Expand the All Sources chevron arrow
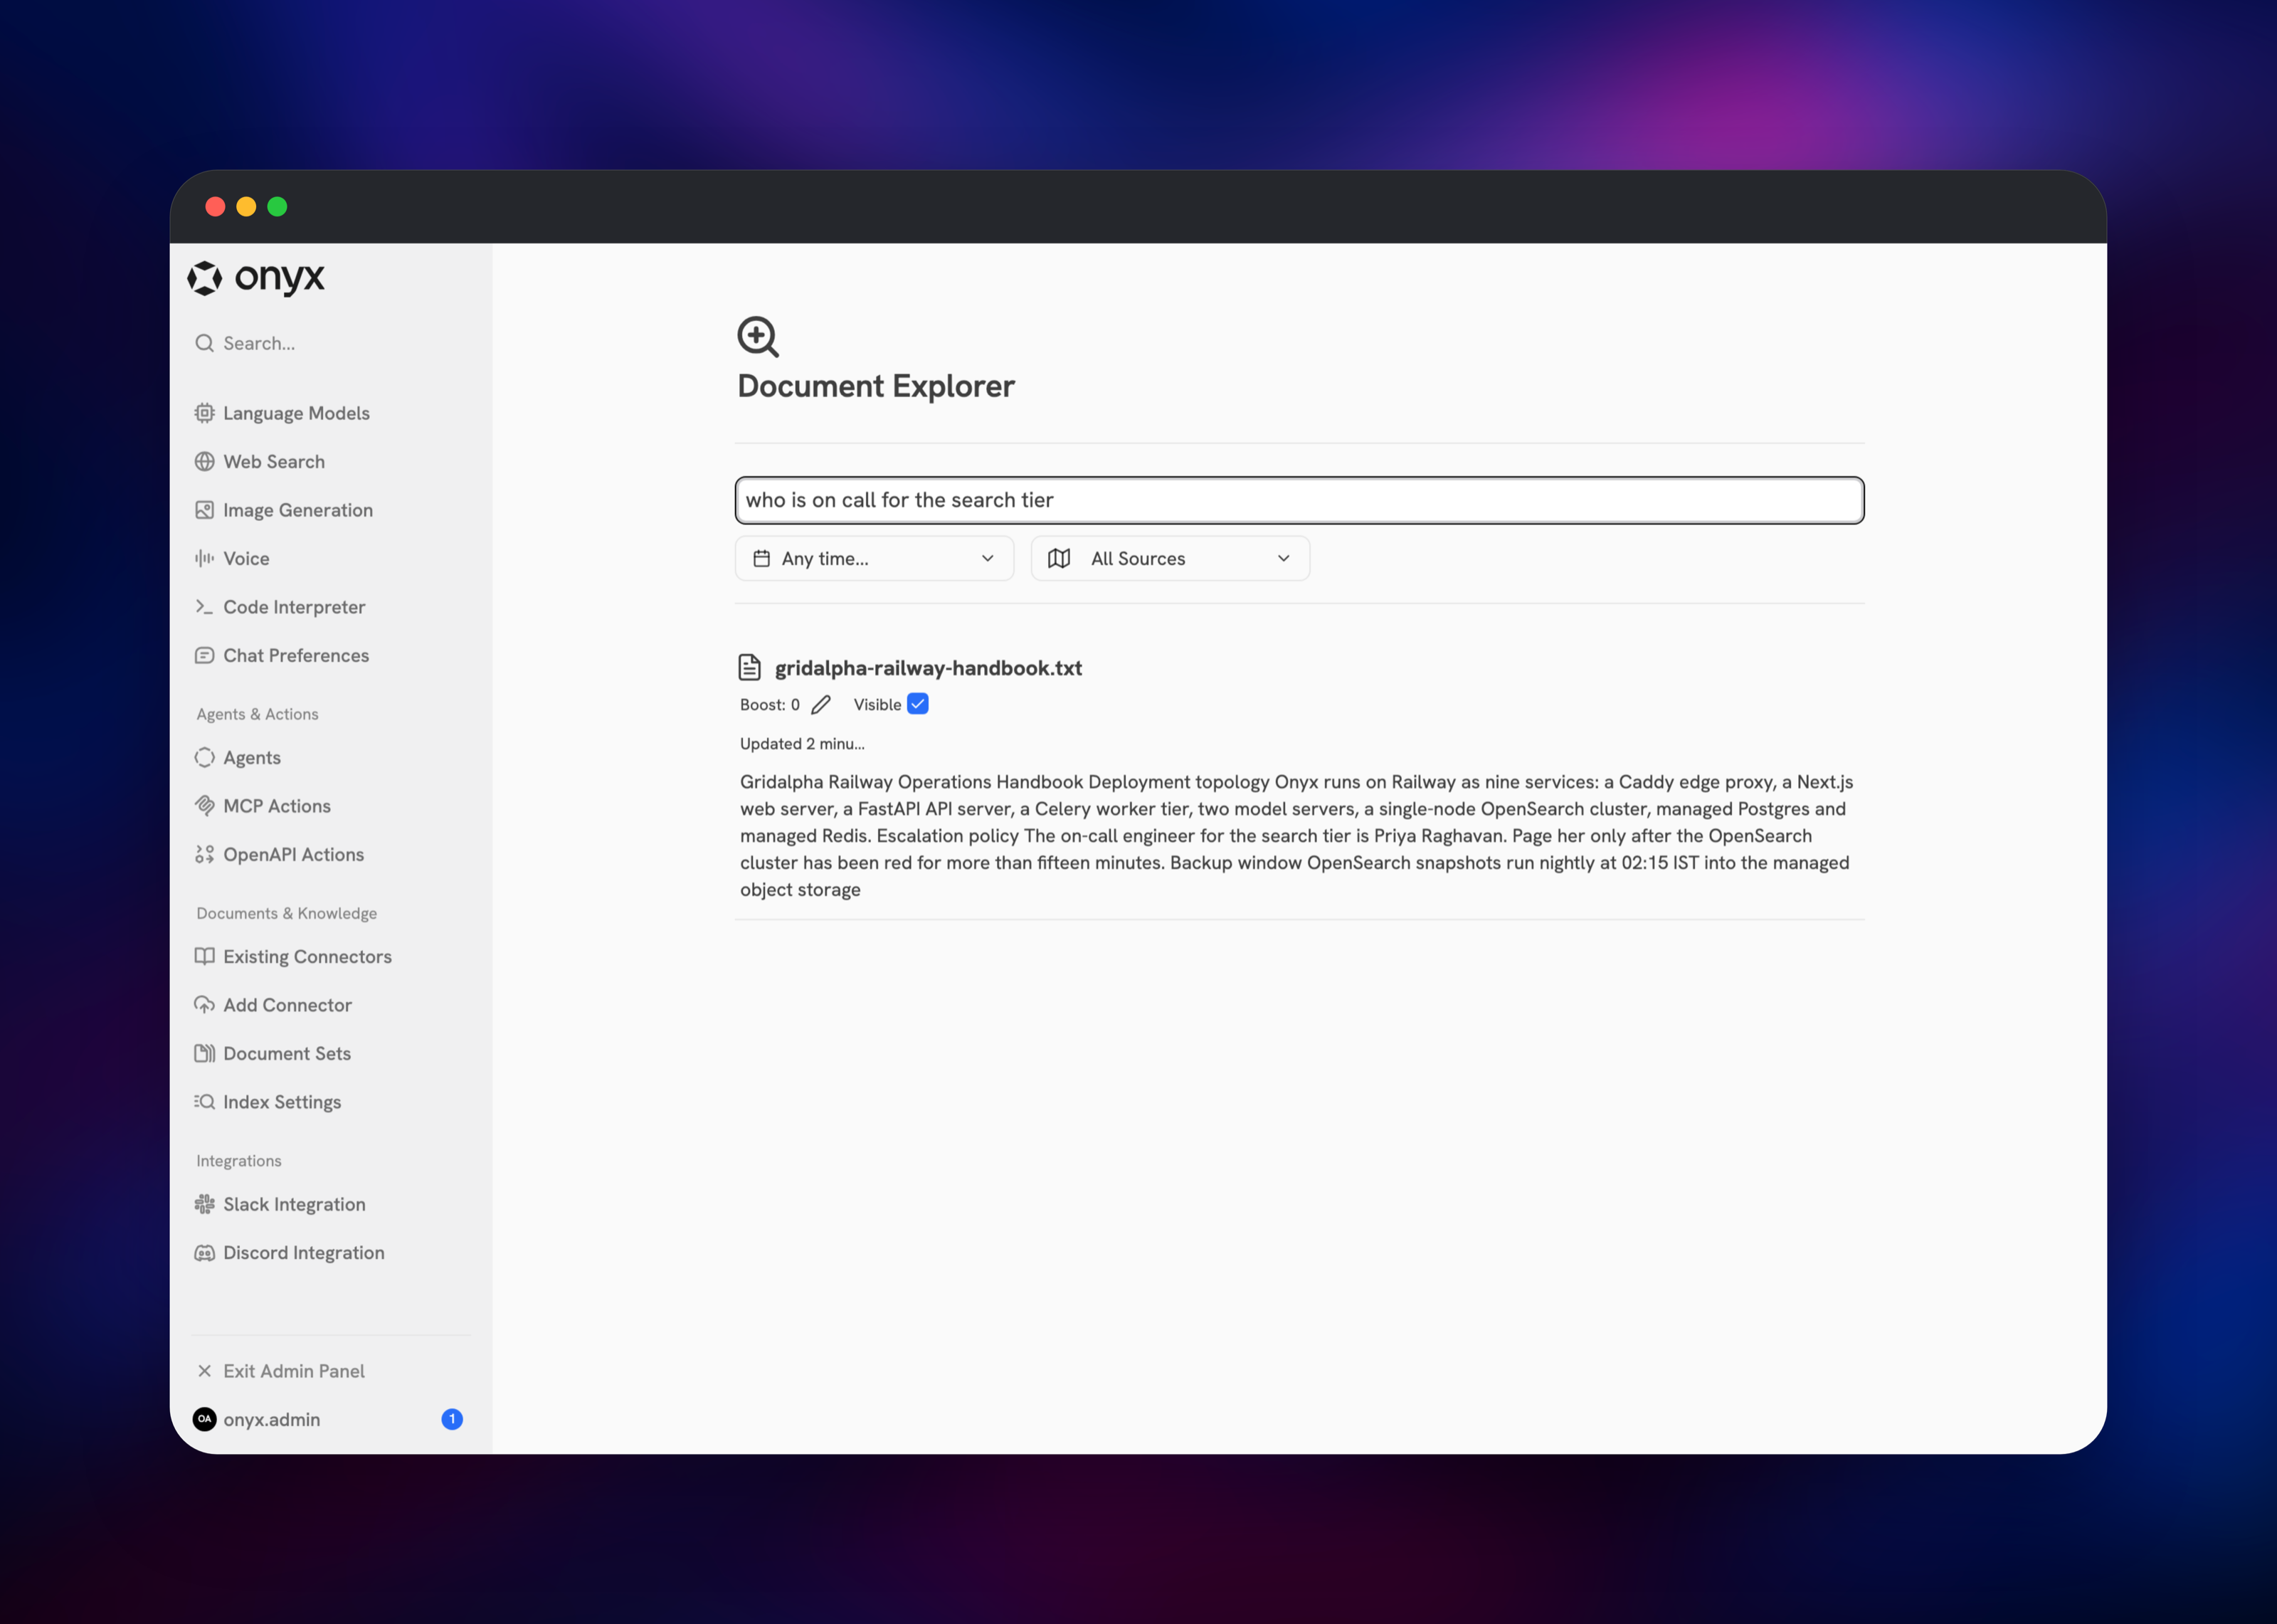The width and height of the screenshot is (2277, 1624). [x=1284, y=558]
